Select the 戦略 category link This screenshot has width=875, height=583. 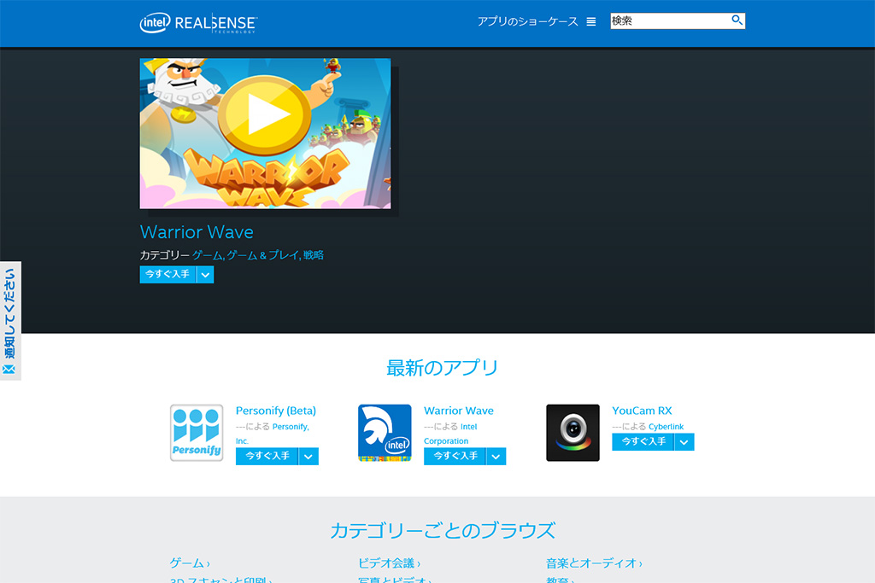coord(314,255)
